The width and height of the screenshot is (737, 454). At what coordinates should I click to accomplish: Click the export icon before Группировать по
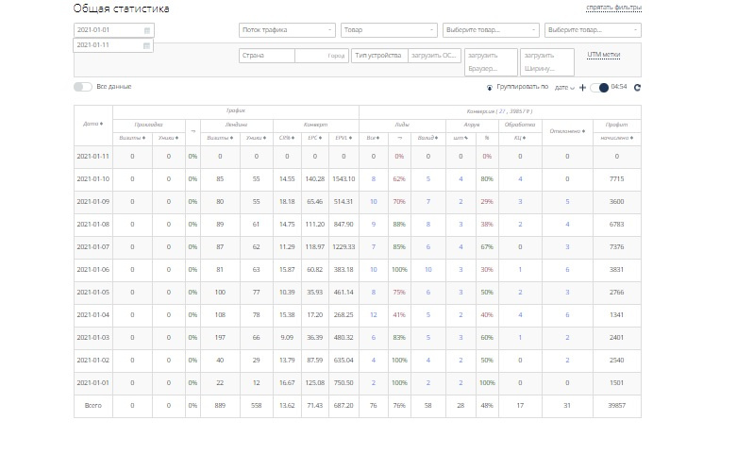tap(490, 88)
